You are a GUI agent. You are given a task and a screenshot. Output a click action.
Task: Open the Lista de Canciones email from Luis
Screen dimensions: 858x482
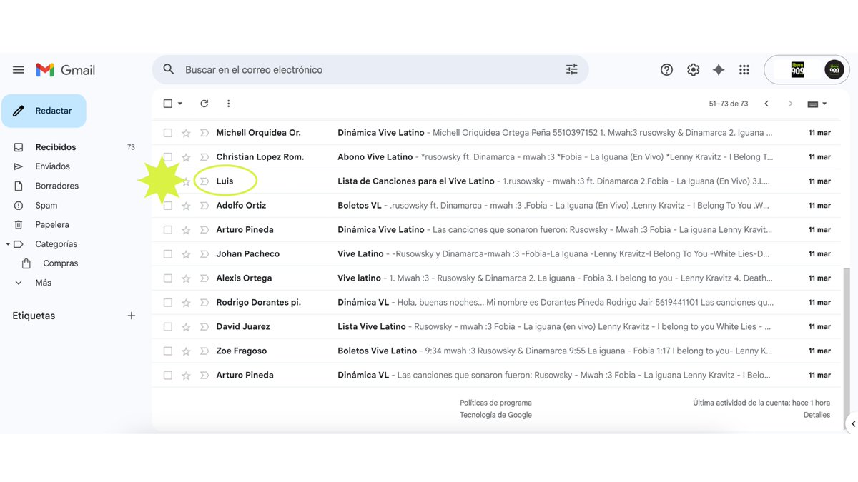click(496, 181)
